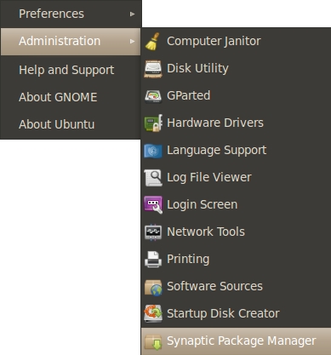The image size is (331, 355).
Task: Select the Administration menu entry
Action: 71,42
